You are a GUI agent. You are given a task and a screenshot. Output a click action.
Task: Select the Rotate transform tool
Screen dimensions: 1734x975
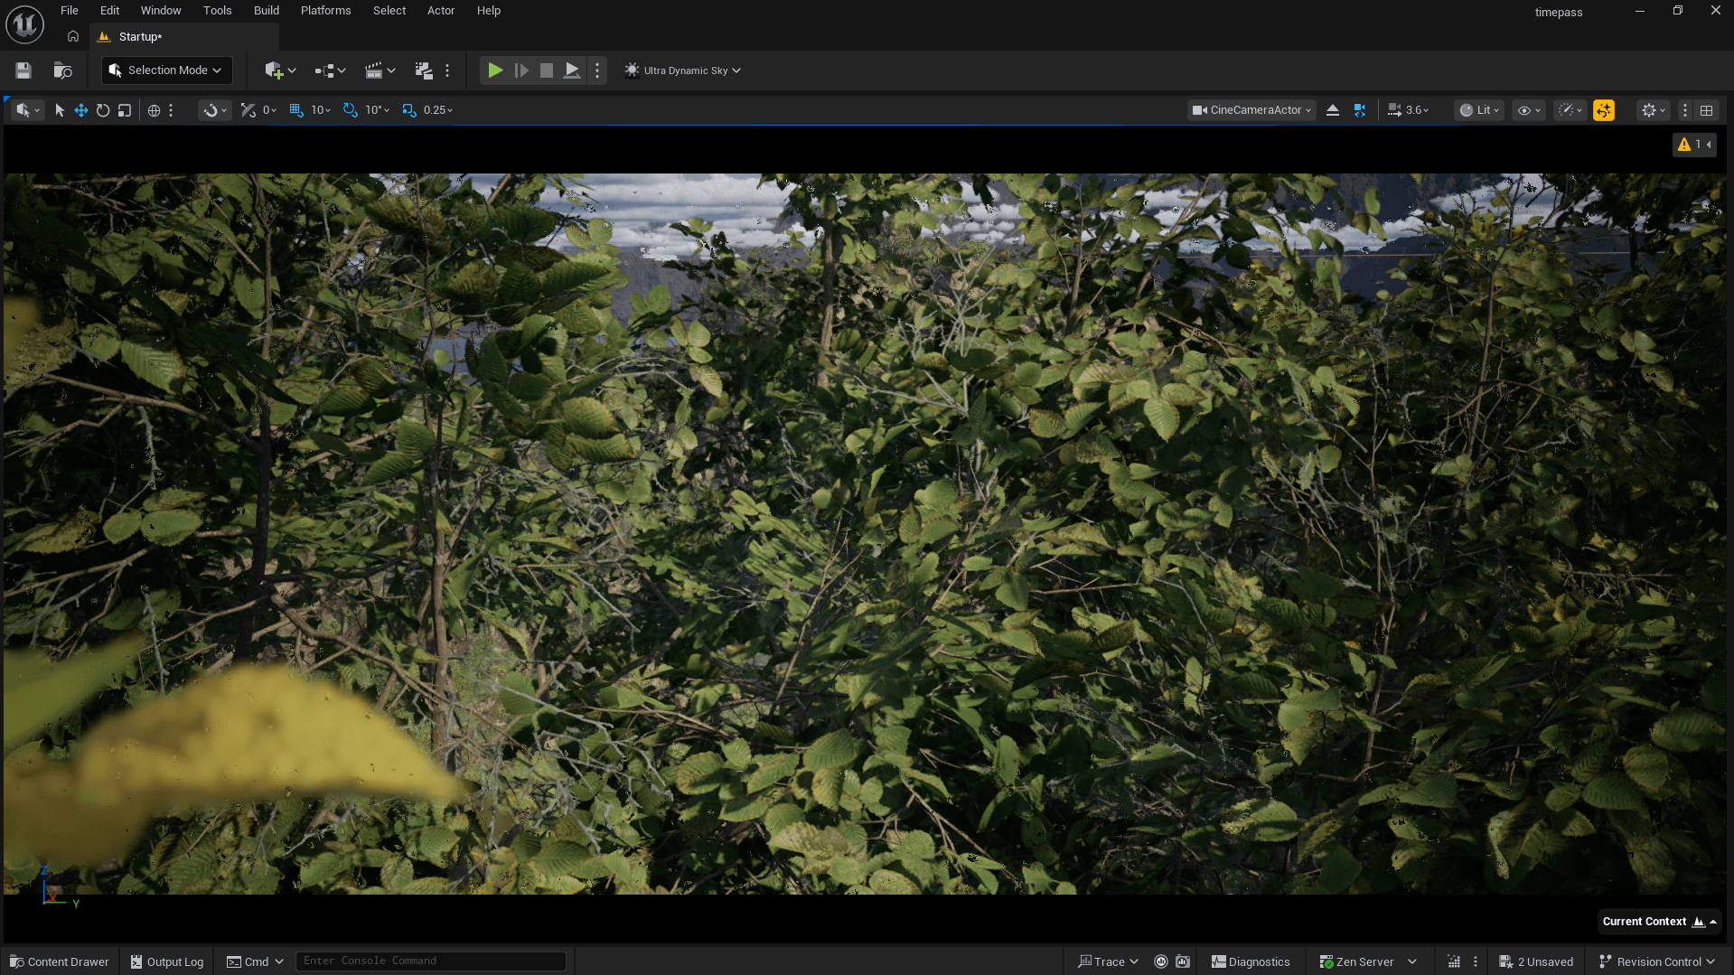[x=103, y=110]
